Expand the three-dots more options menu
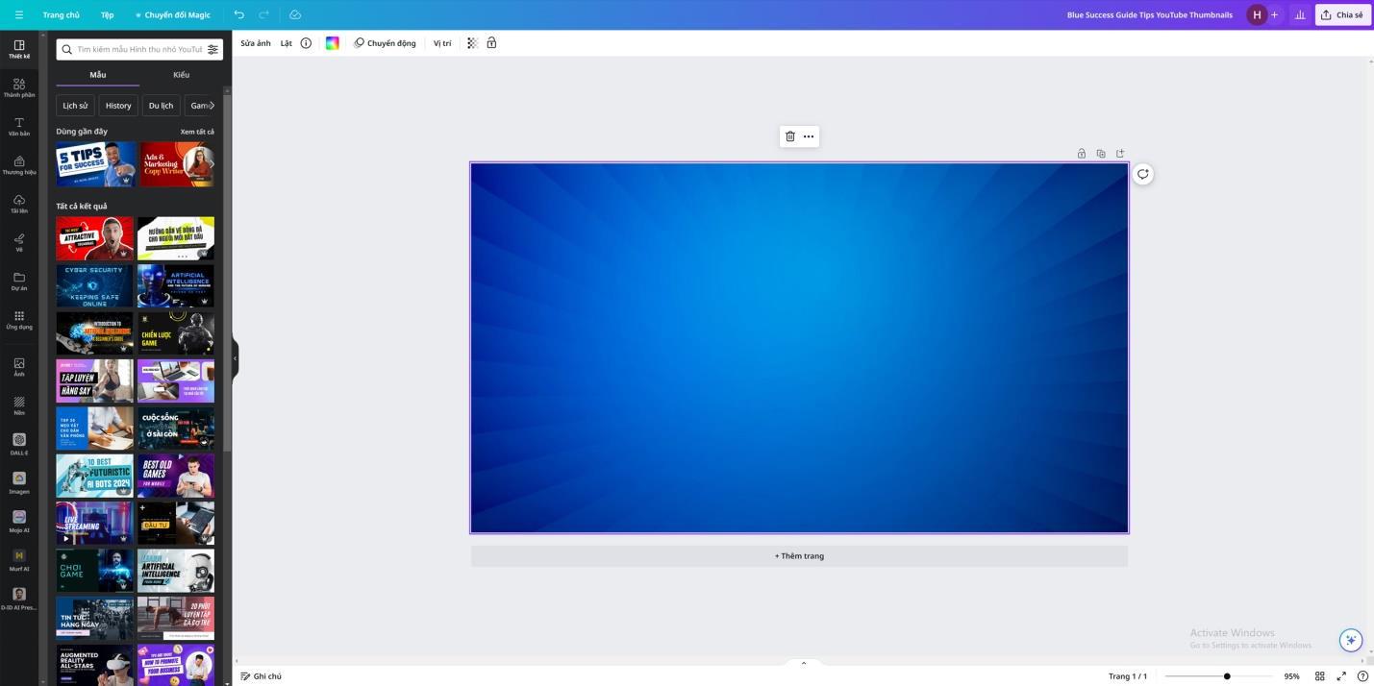The height and width of the screenshot is (686, 1374). [x=809, y=136]
